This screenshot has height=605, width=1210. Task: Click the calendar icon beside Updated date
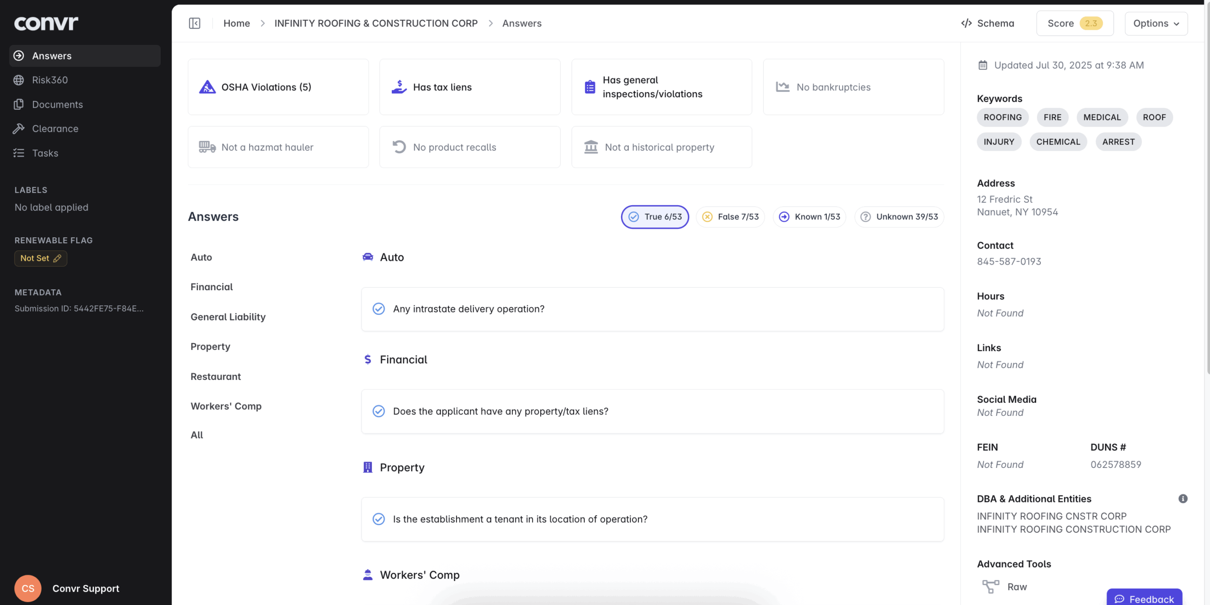[983, 65]
